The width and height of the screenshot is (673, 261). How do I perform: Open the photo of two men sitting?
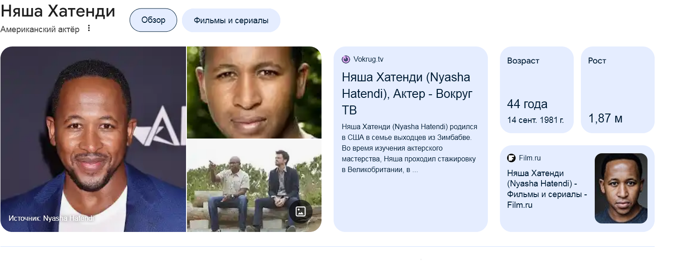pyautogui.click(x=254, y=185)
